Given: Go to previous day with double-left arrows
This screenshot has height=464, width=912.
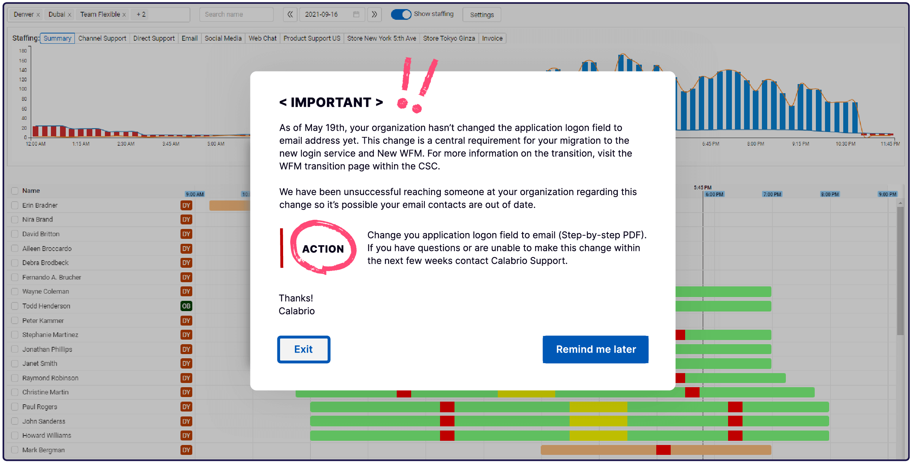Looking at the screenshot, I should coord(290,14).
